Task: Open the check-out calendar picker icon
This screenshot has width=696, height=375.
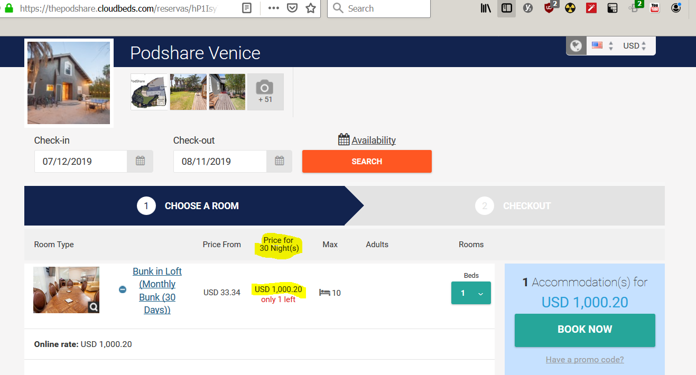Action: click(279, 161)
